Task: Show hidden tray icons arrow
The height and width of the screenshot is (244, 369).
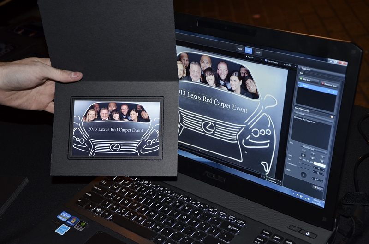Action: 293,194
